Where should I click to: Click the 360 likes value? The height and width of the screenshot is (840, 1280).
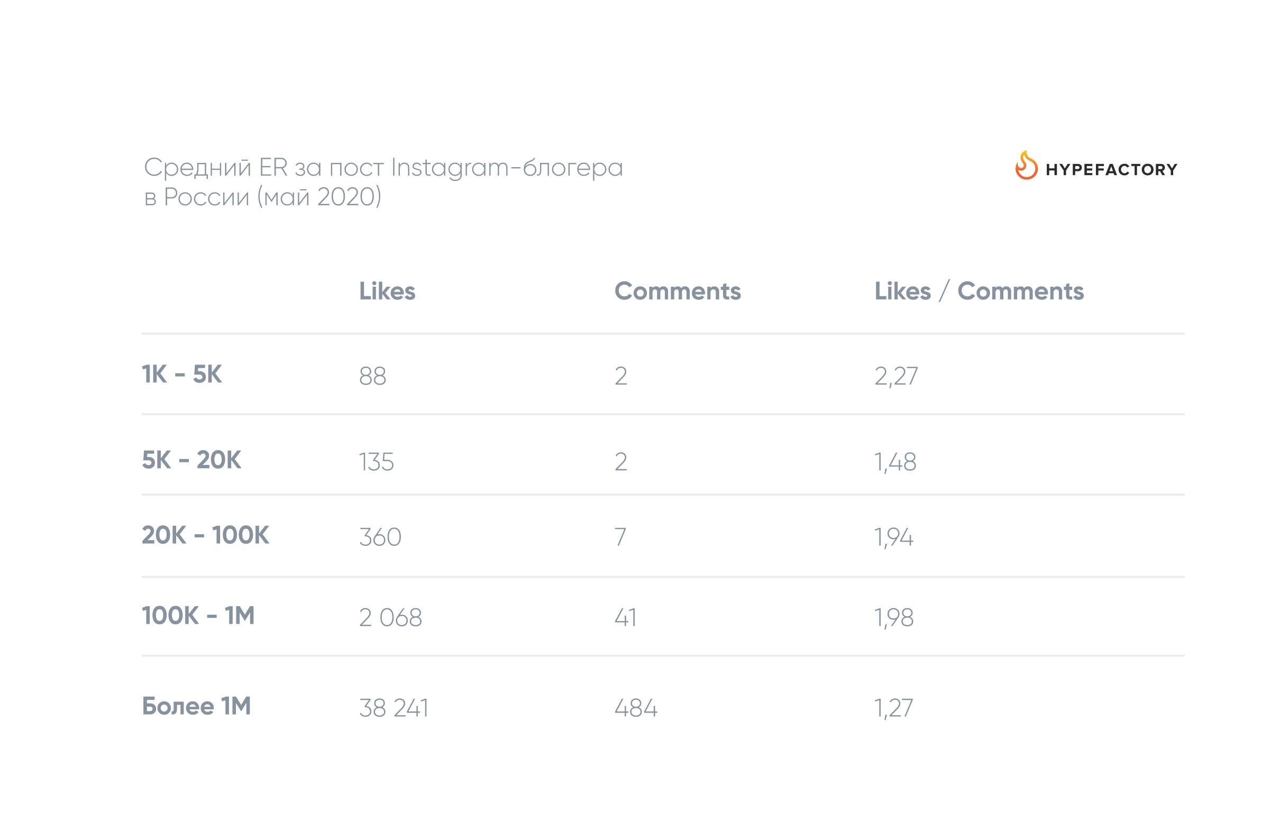click(380, 537)
